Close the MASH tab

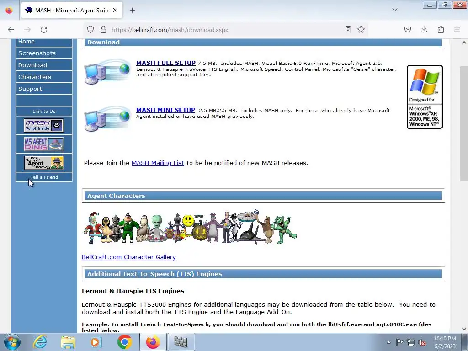tap(115, 10)
